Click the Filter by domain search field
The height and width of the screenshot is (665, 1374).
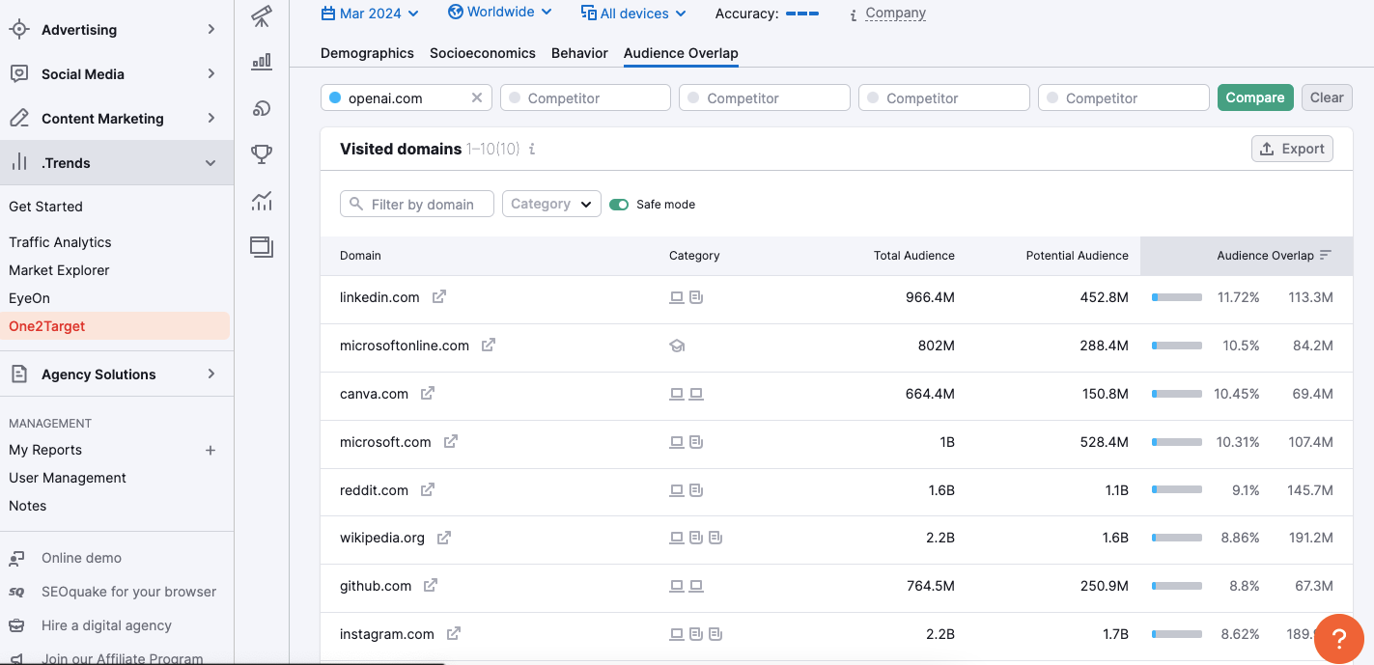[417, 204]
